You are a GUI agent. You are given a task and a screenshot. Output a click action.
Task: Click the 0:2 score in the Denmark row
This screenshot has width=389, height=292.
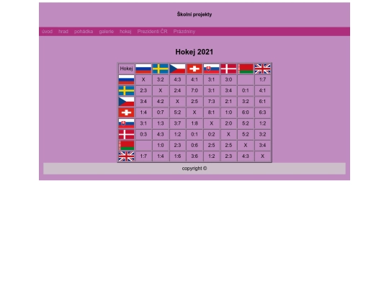[x=211, y=134]
